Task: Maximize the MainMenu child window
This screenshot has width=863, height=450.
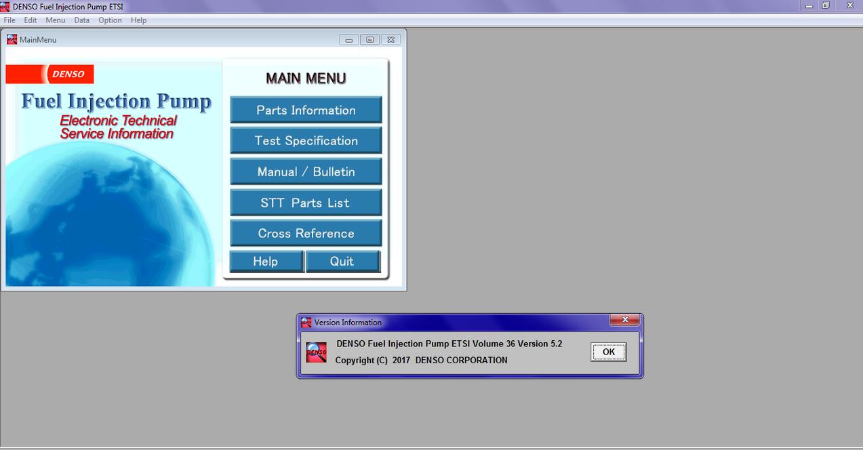Action: 369,40
